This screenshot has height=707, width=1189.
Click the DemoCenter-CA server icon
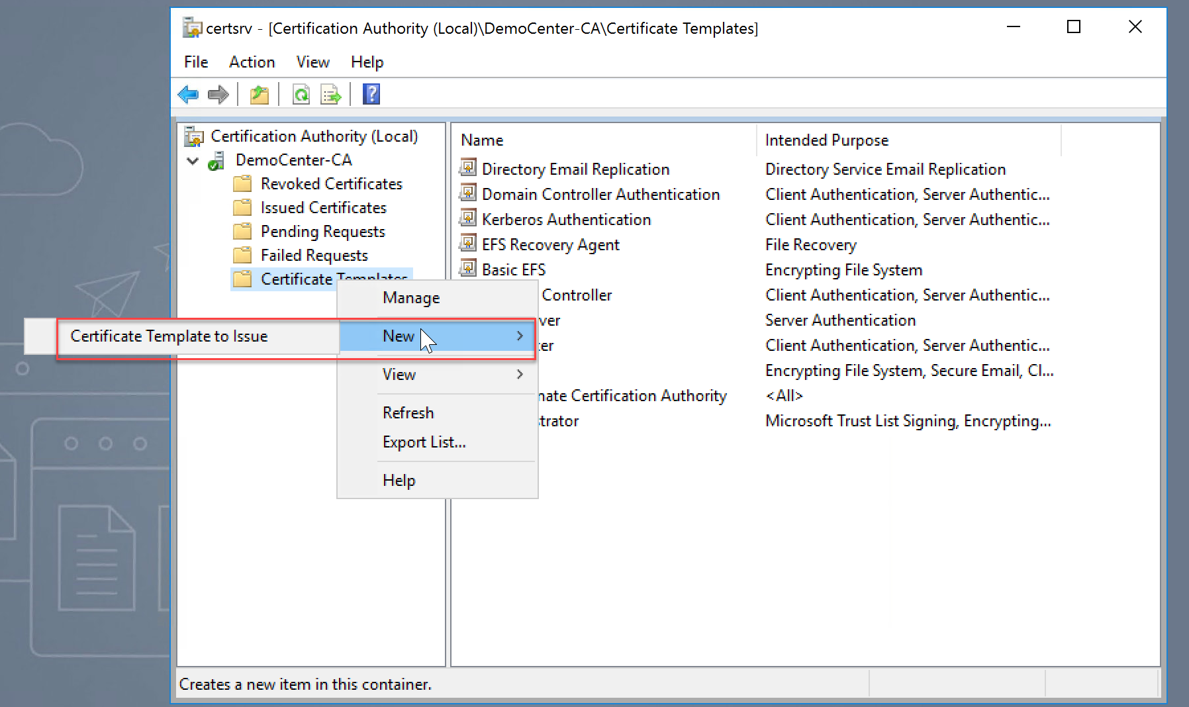click(x=216, y=161)
